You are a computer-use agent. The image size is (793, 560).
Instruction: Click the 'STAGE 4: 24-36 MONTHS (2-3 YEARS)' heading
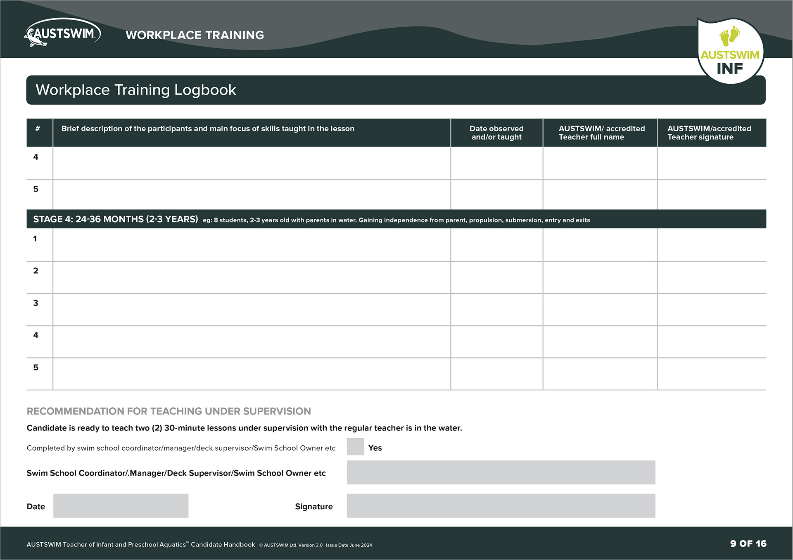point(116,219)
